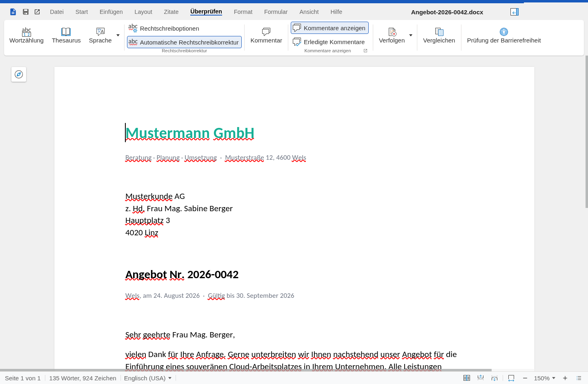Click the previous page icon in status bar
The height and width of the screenshot is (384, 588).
(x=481, y=378)
